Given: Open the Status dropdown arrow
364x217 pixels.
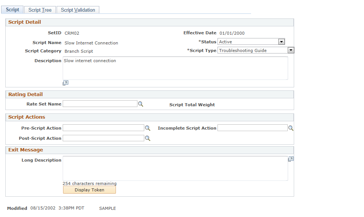Looking at the screenshot, I should coord(281,42).
